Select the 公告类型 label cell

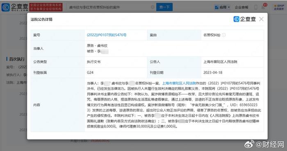[58, 62]
